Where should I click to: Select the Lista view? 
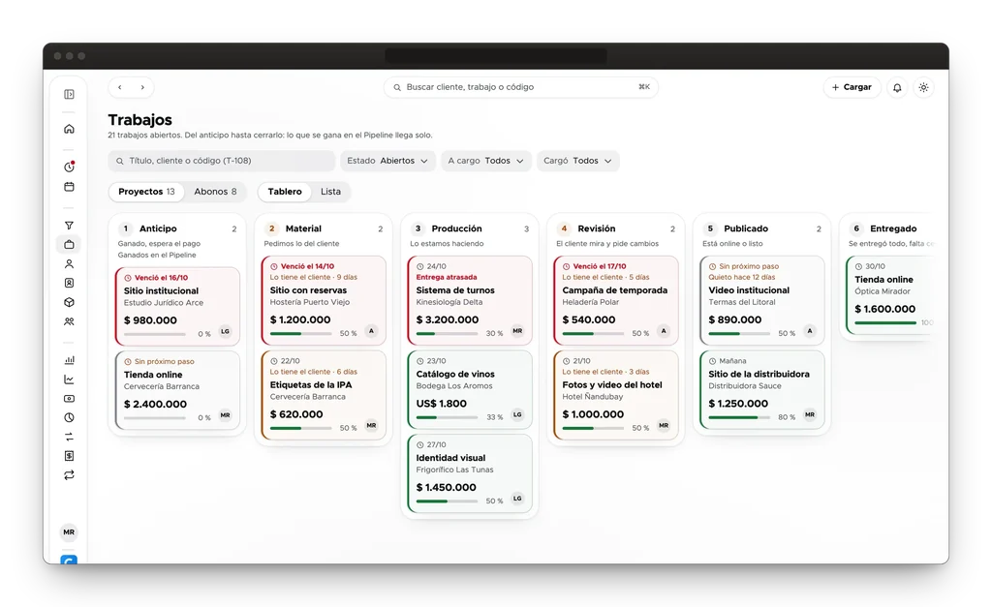tap(330, 192)
